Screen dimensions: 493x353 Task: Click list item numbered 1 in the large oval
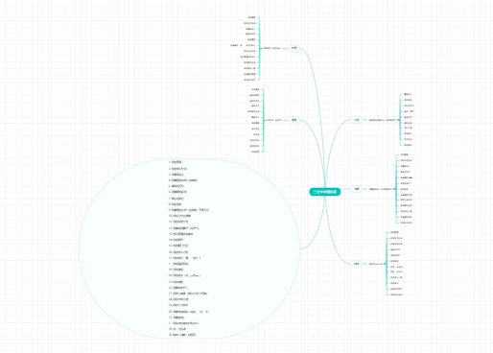[176, 162]
